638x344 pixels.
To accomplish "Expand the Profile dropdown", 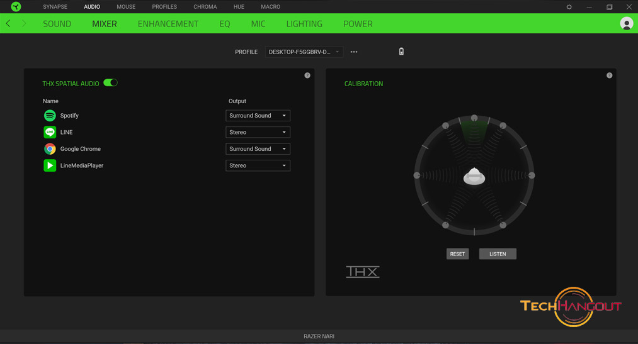I will pos(304,52).
